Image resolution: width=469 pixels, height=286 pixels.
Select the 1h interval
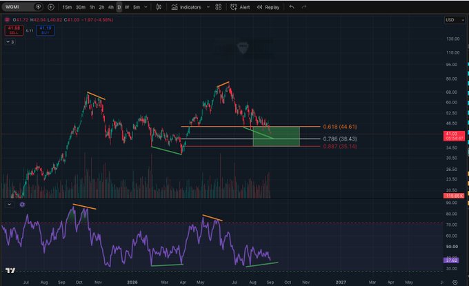point(92,7)
